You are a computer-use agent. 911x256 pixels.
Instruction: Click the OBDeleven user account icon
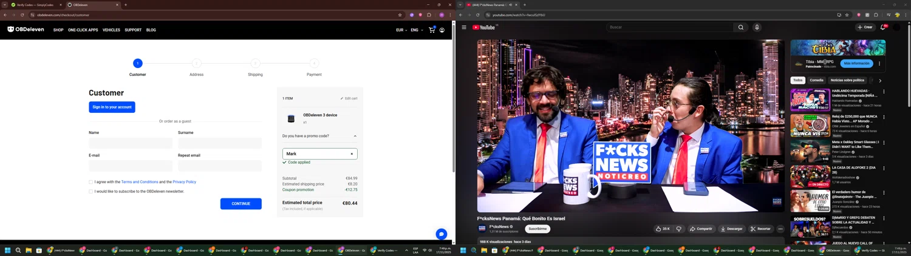tap(442, 30)
